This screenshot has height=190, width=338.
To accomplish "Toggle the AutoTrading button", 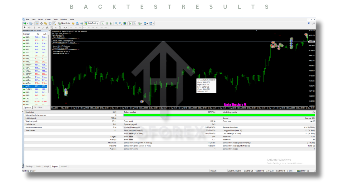I will point(91,23).
